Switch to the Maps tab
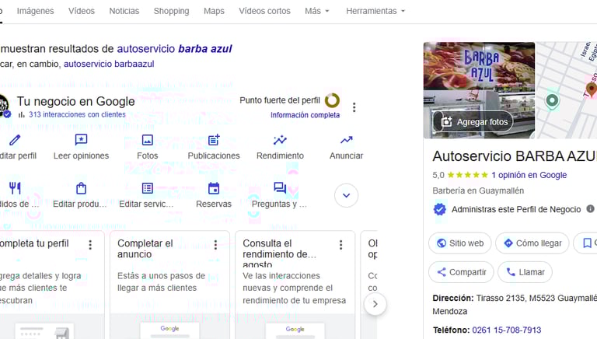The height and width of the screenshot is (339, 597). [214, 11]
